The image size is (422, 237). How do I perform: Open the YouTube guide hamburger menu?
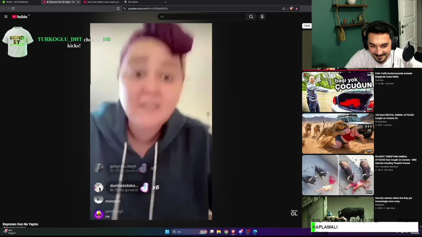tap(6, 16)
